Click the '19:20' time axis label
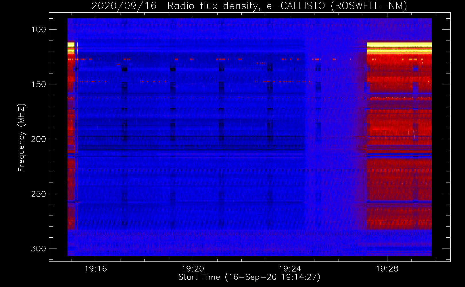 tap(193, 269)
